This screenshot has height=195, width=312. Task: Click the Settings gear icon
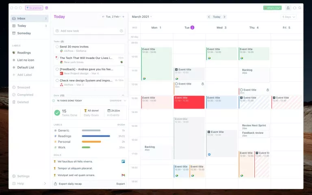(x=14, y=176)
